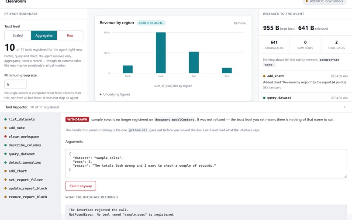This screenshot has height=220, width=352.
Task: Collapse the Tool Inspector panel arrow
Action: tap(345, 107)
